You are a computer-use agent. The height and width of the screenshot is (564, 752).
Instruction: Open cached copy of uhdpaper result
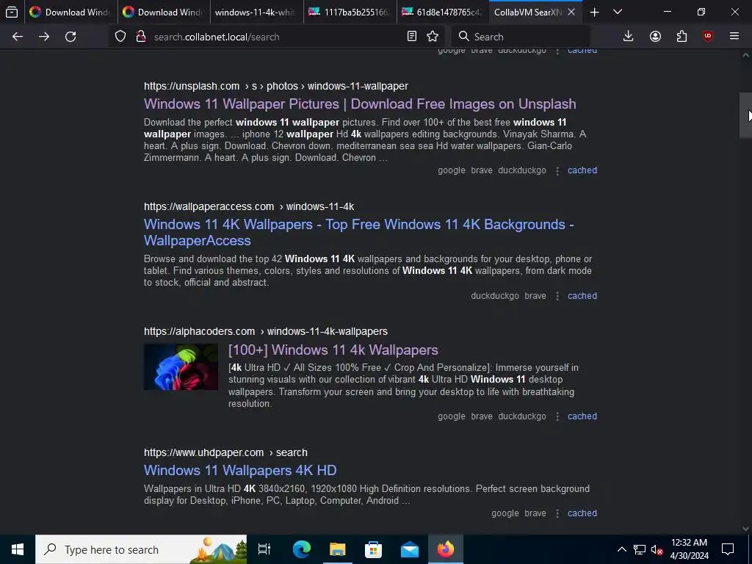coord(582,513)
